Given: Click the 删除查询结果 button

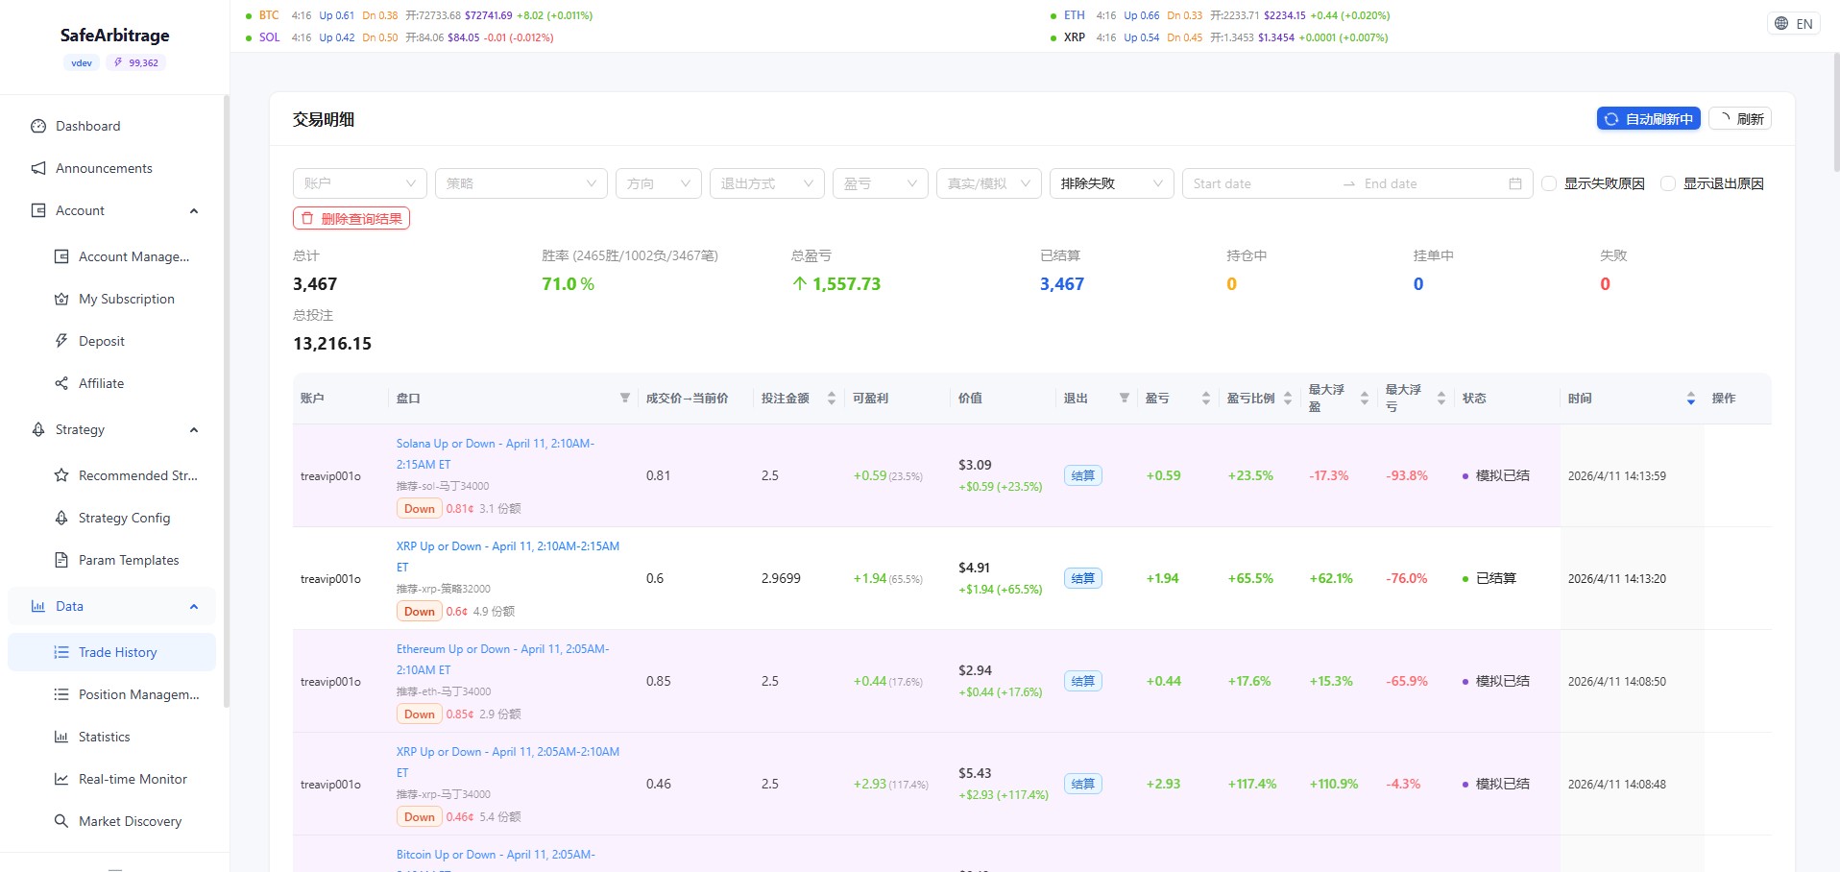Looking at the screenshot, I should tap(351, 219).
